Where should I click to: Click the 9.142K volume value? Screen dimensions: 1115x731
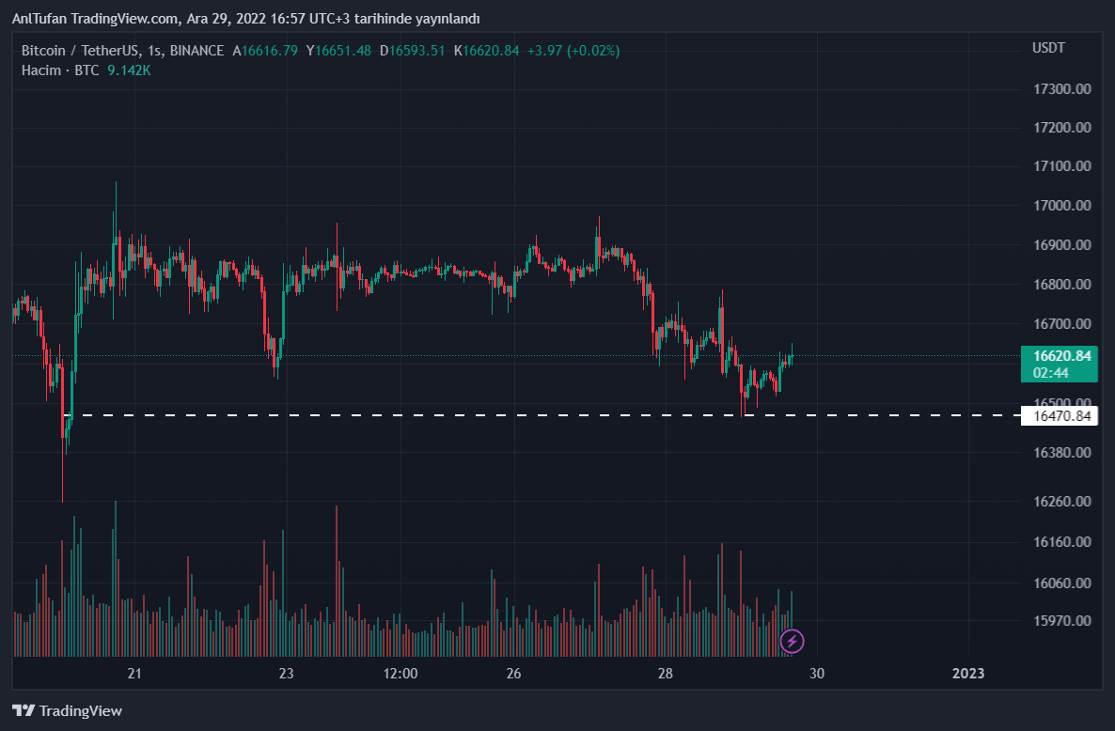(x=129, y=70)
